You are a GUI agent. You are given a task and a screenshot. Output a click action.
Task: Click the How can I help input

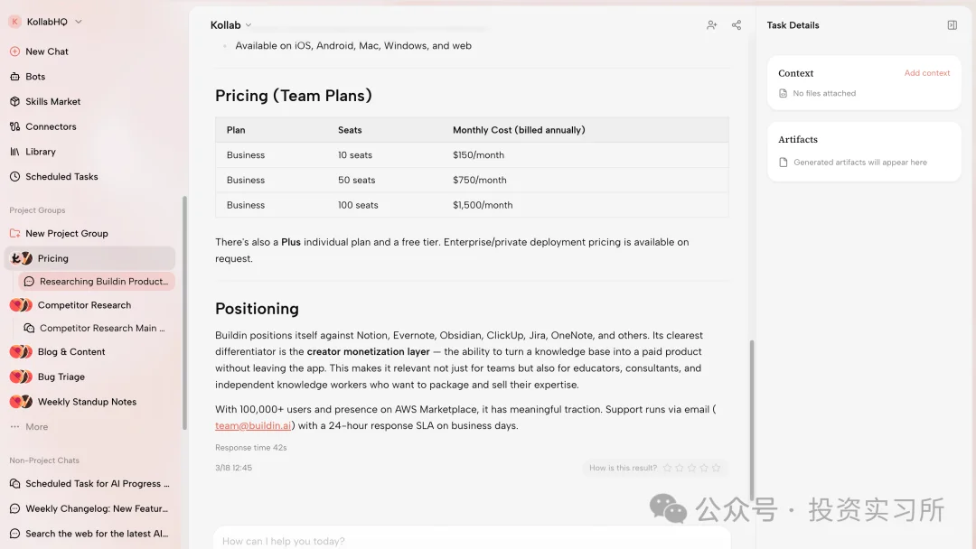pyautogui.click(x=470, y=541)
